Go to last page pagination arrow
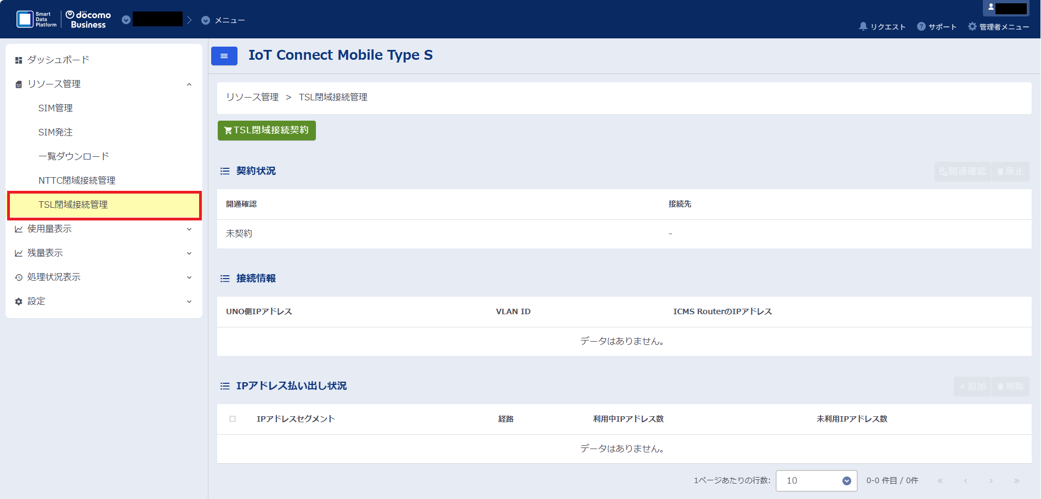Viewport: 1041px width, 499px height. point(1016,481)
